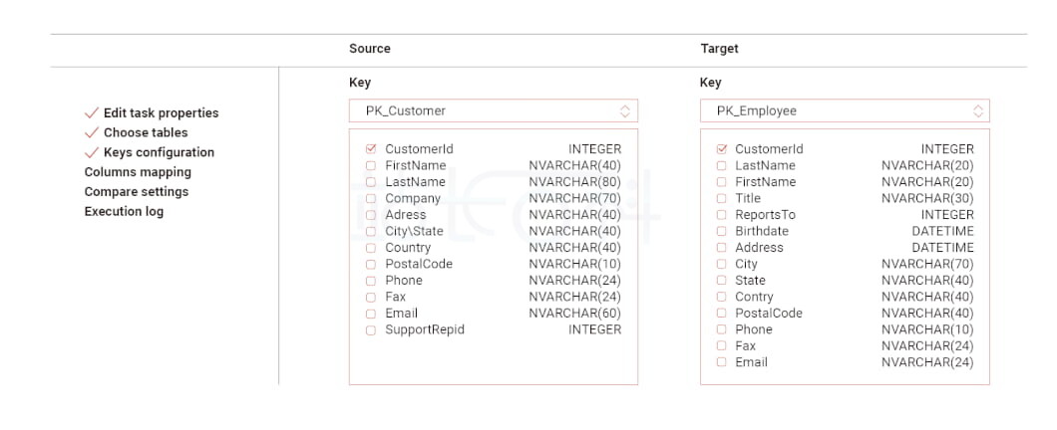Check the source FirstName checkbox
Viewport: 1057px width, 430px height.
[371, 165]
